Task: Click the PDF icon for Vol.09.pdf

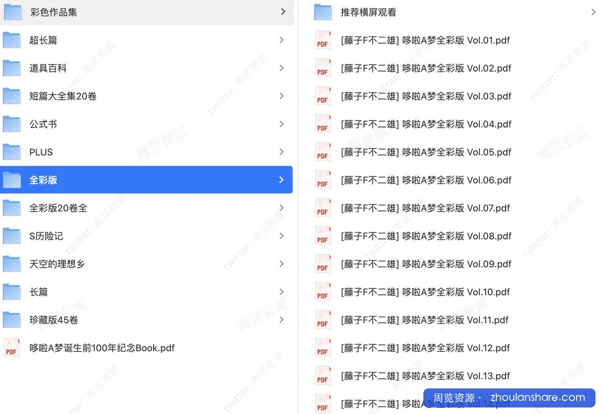Action: 323,264
